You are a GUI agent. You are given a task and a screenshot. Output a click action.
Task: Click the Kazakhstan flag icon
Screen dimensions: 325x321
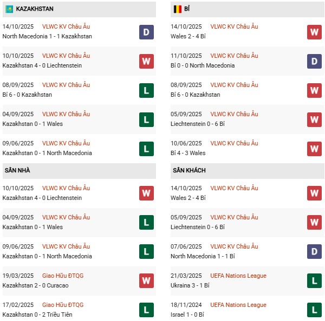(x=9, y=9)
